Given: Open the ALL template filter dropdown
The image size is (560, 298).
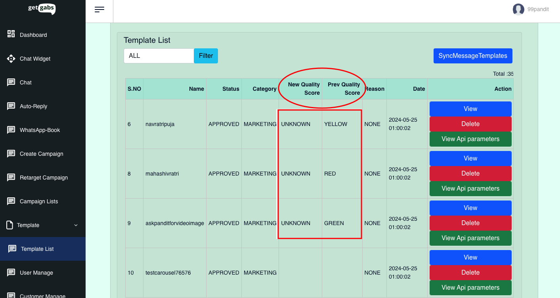Looking at the screenshot, I should tap(159, 56).
